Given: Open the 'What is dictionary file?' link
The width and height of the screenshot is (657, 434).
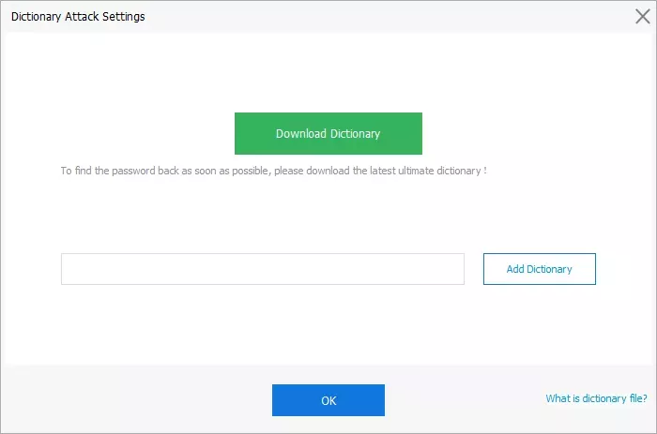Looking at the screenshot, I should coord(596,398).
